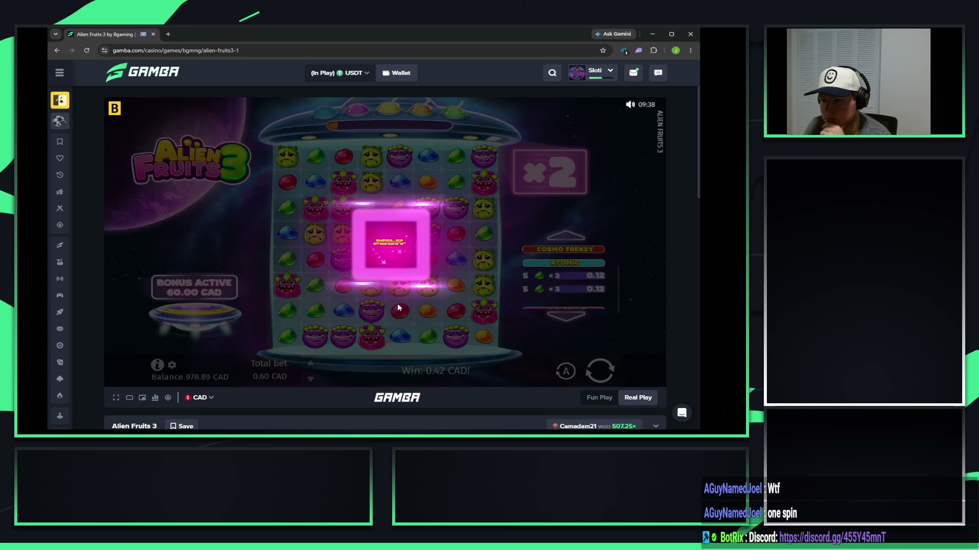This screenshot has height=550, width=979.
Task: Go back to previous page
Action: [x=57, y=50]
